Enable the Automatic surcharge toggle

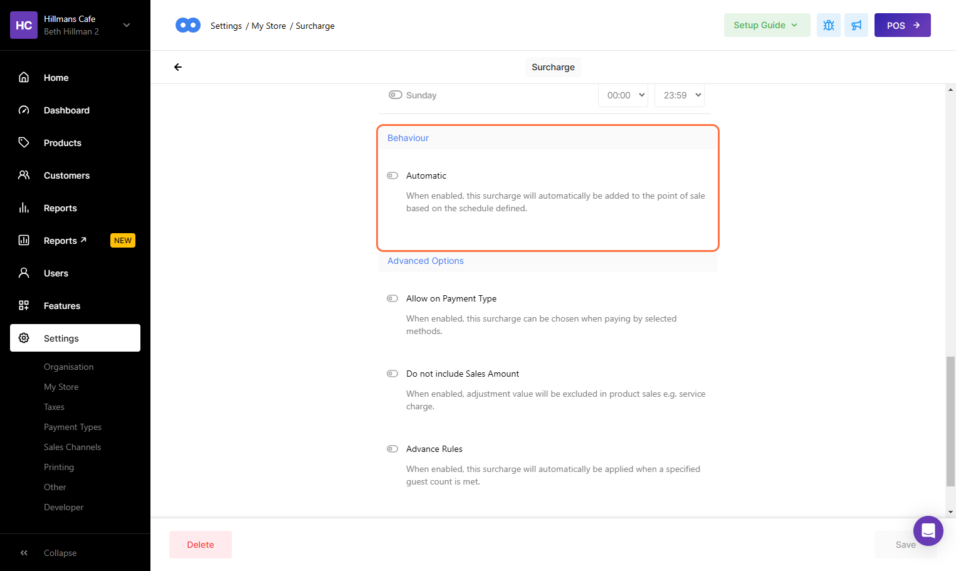point(392,175)
